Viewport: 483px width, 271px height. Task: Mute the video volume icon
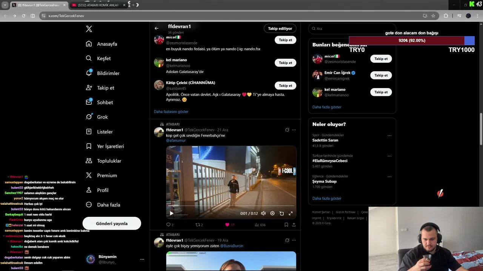(x=263, y=213)
